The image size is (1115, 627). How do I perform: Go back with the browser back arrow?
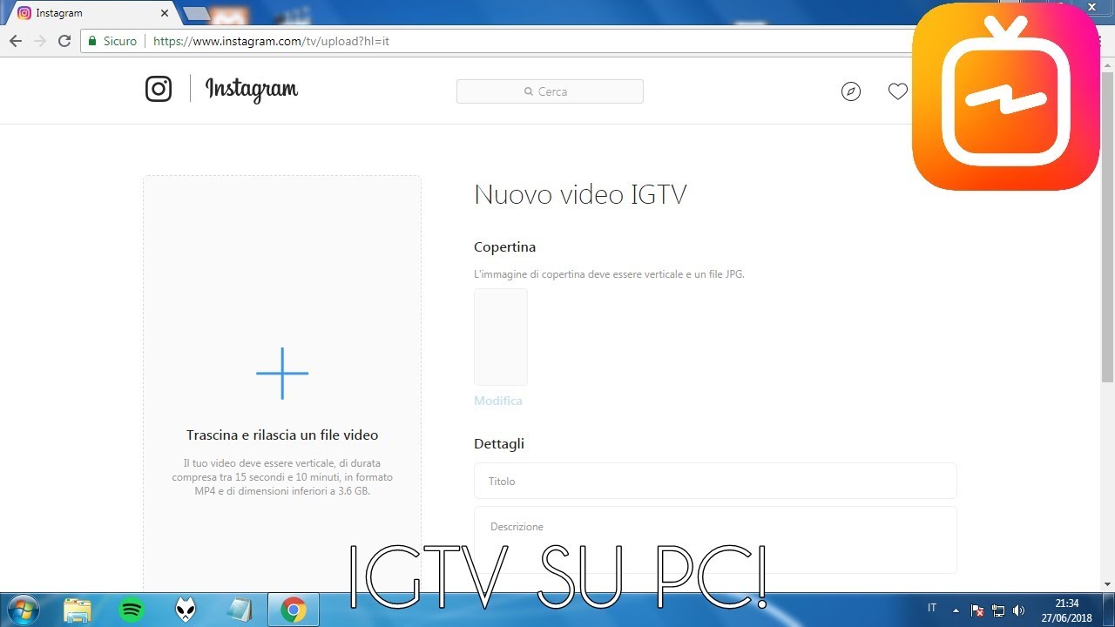tap(16, 41)
